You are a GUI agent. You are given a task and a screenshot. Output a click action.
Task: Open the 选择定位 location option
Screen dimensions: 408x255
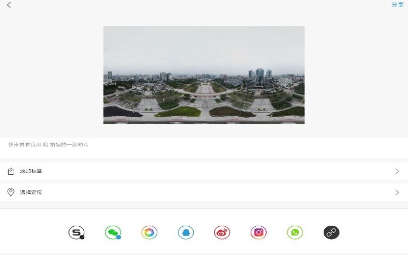tap(31, 192)
